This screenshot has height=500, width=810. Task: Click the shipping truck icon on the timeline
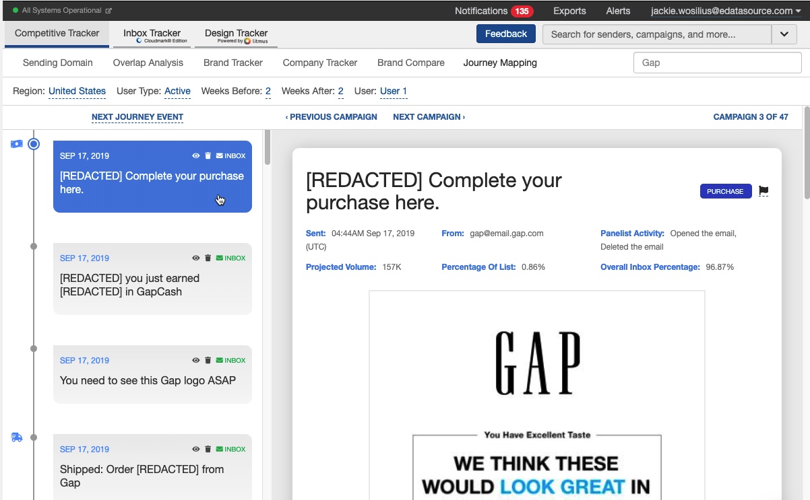tap(17, 437)
